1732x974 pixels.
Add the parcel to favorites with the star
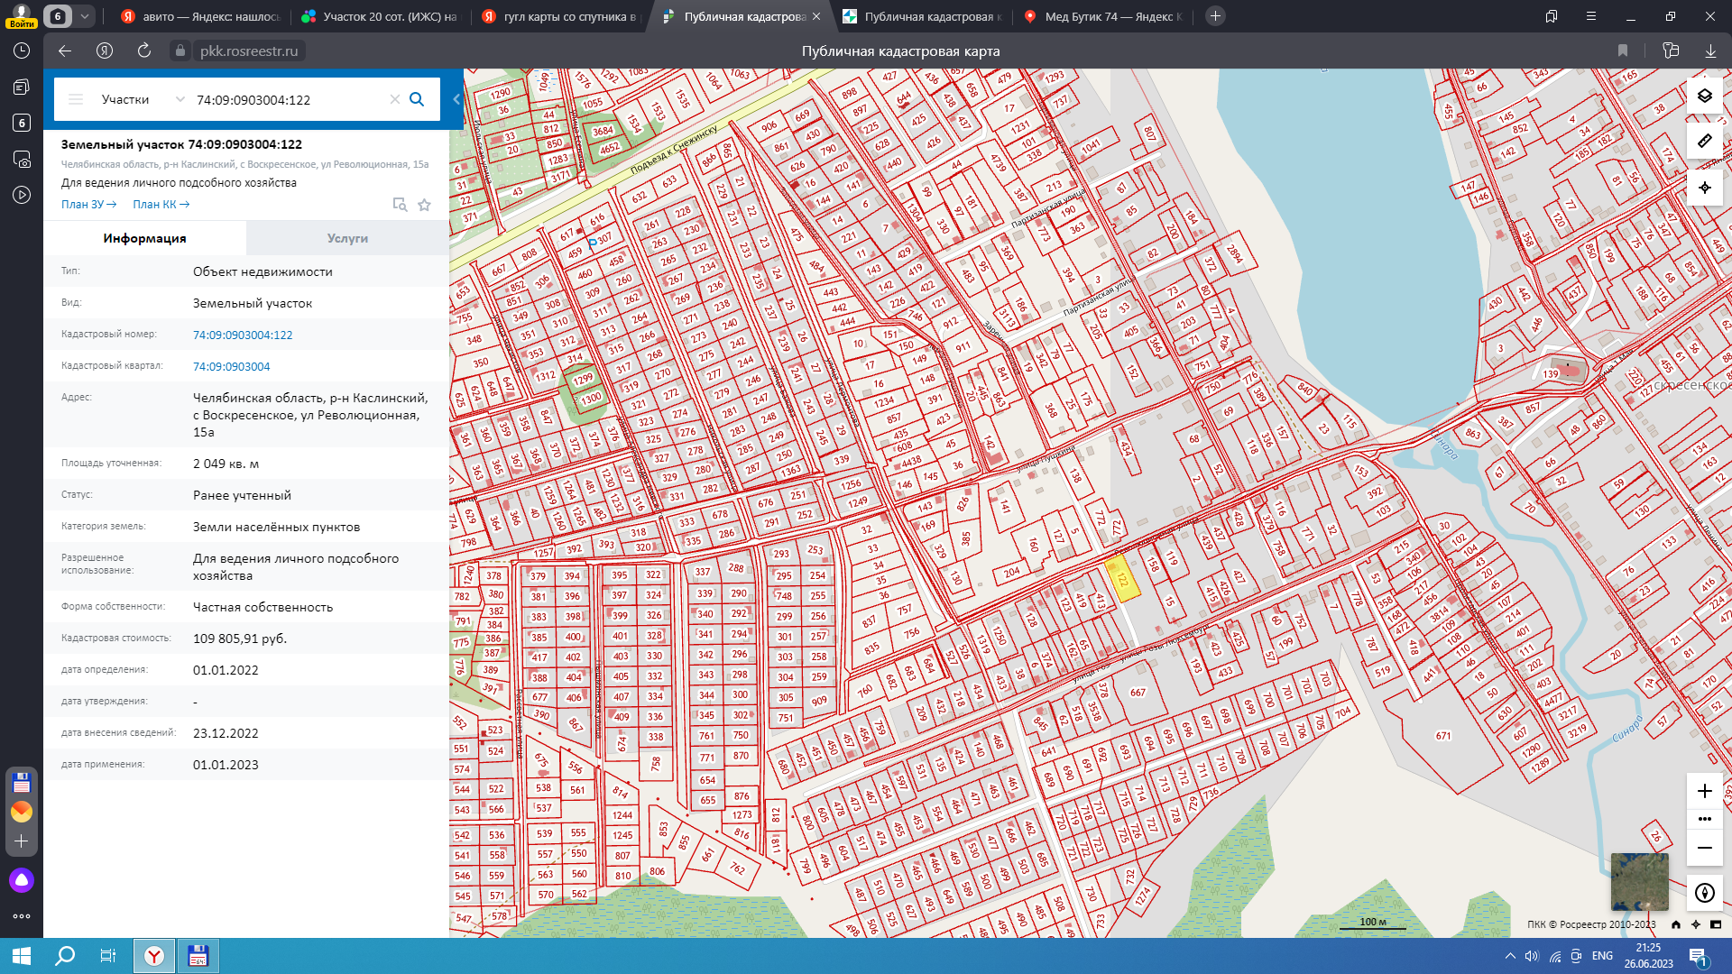pos(424,205)
